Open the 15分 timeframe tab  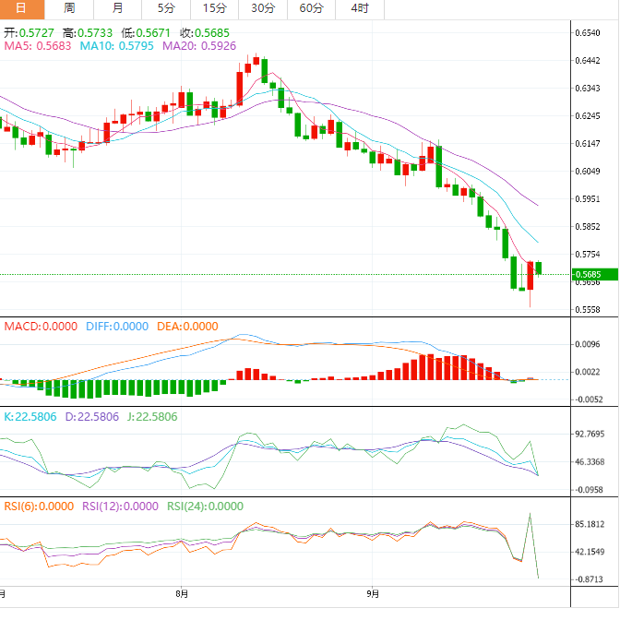click(214, 8)
